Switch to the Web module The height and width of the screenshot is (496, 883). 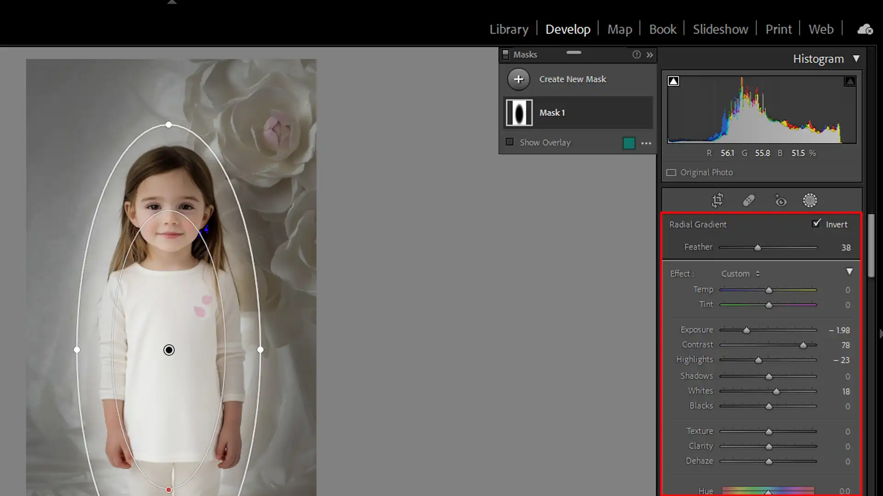(821, 29)
